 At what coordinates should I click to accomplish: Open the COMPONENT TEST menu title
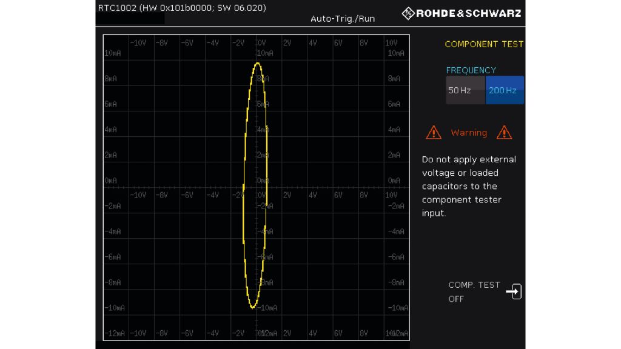point(483,44)
